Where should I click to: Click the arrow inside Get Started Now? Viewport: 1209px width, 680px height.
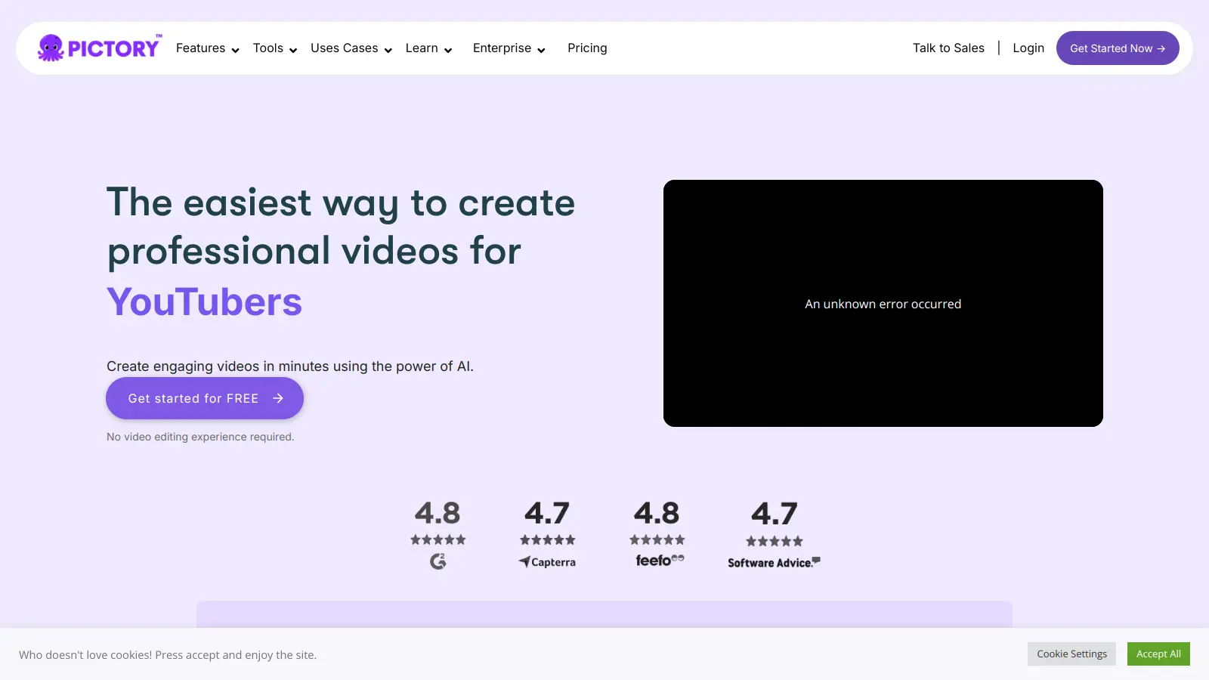click(1161, 48)
